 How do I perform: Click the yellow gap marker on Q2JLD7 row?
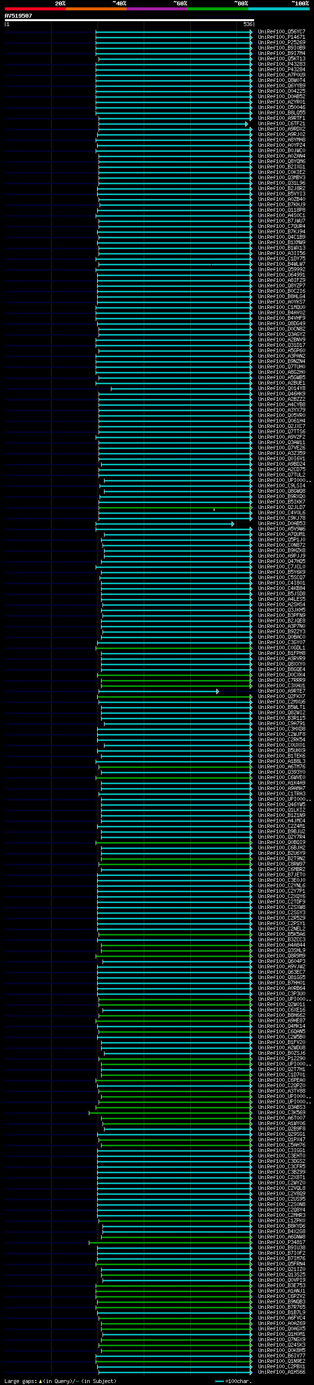click(x=214, y=509)
